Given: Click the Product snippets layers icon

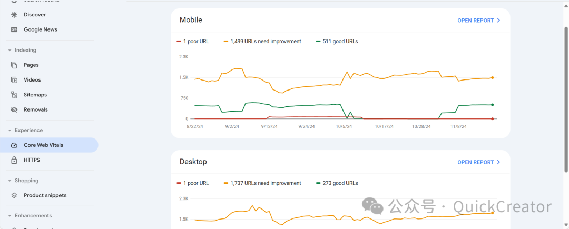Looking at the screenshot, I should tap(14, 195).
